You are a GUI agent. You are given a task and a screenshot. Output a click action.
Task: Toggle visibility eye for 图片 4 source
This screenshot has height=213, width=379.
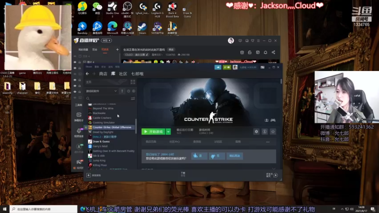[x=75, y=62]
